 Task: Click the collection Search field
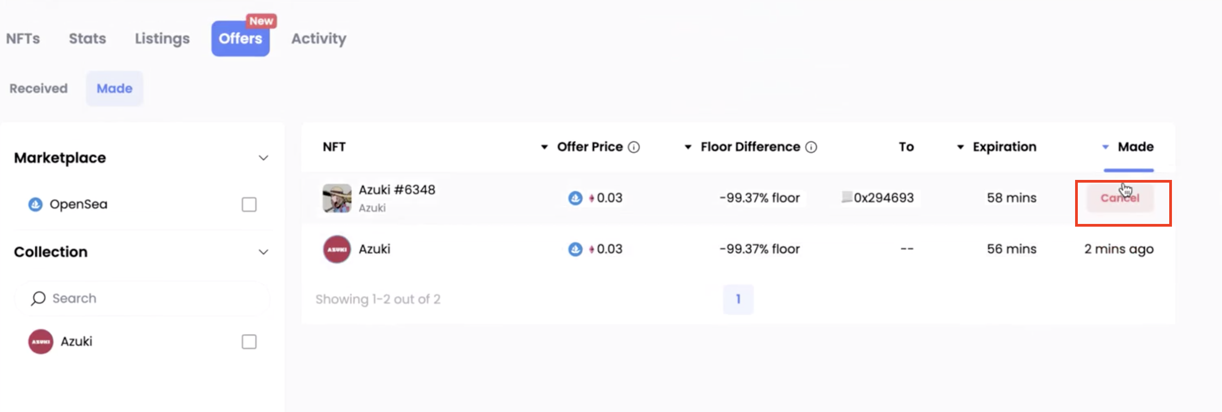(142, 298)
